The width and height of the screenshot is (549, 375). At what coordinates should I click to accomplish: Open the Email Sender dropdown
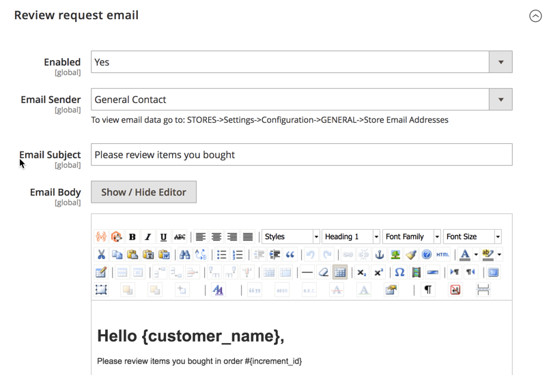pyautogui.click(x=501, y=100)
